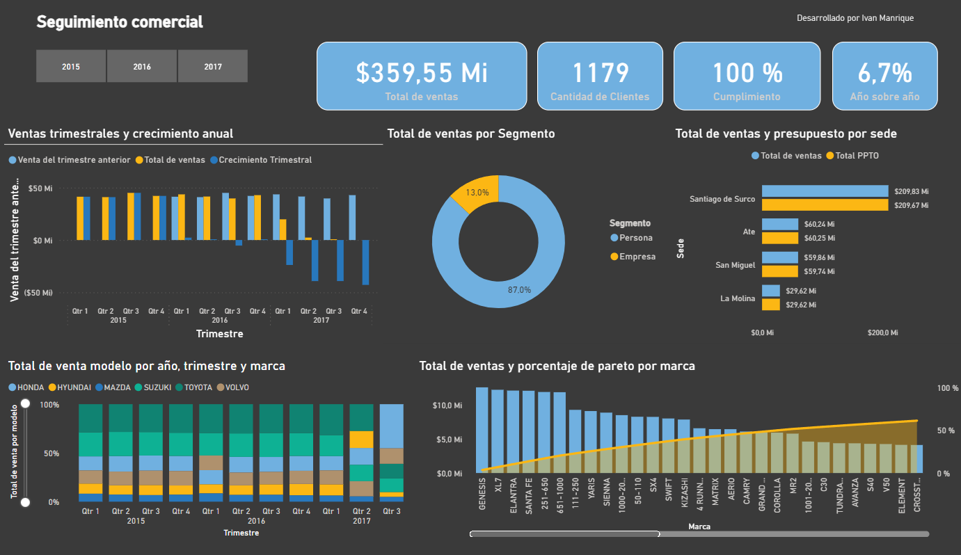The image size is (961, 555).
Task: Click 'Ventas trimestrales y crecimiento anual' title
Action: [120, 134]
